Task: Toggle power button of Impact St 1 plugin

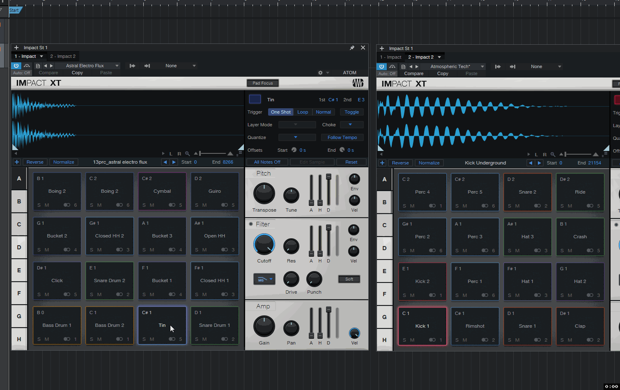Action: coord(16,66)
